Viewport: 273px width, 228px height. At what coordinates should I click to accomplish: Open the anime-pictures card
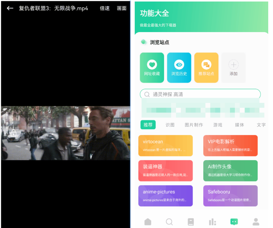coord(165,196)
